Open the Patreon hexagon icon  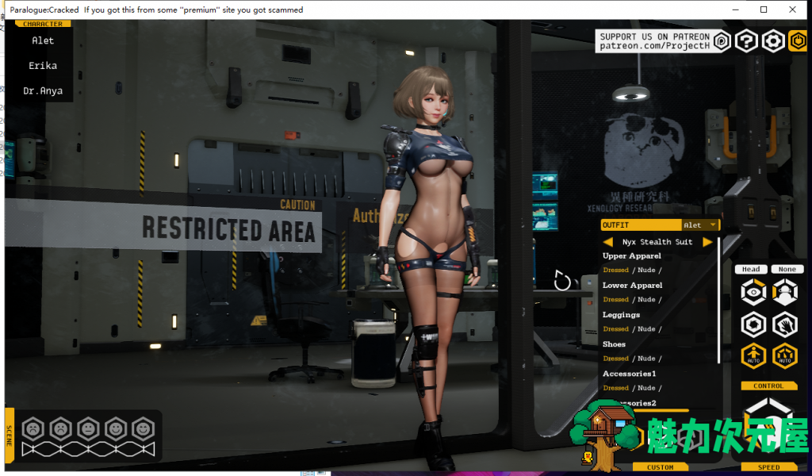[x=722, y=41]
